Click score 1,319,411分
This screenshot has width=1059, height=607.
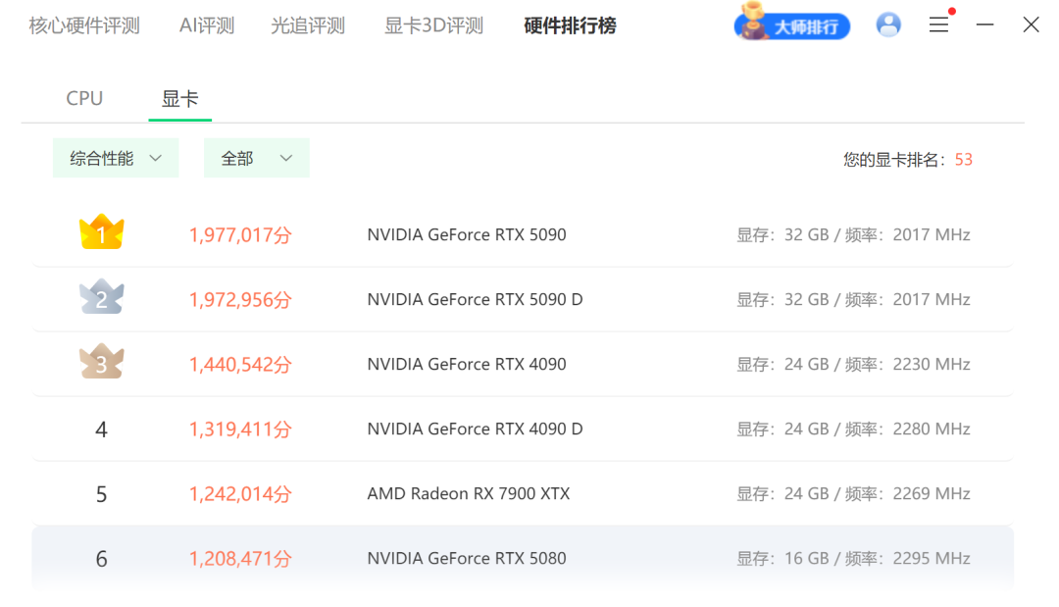click(240, 430)
